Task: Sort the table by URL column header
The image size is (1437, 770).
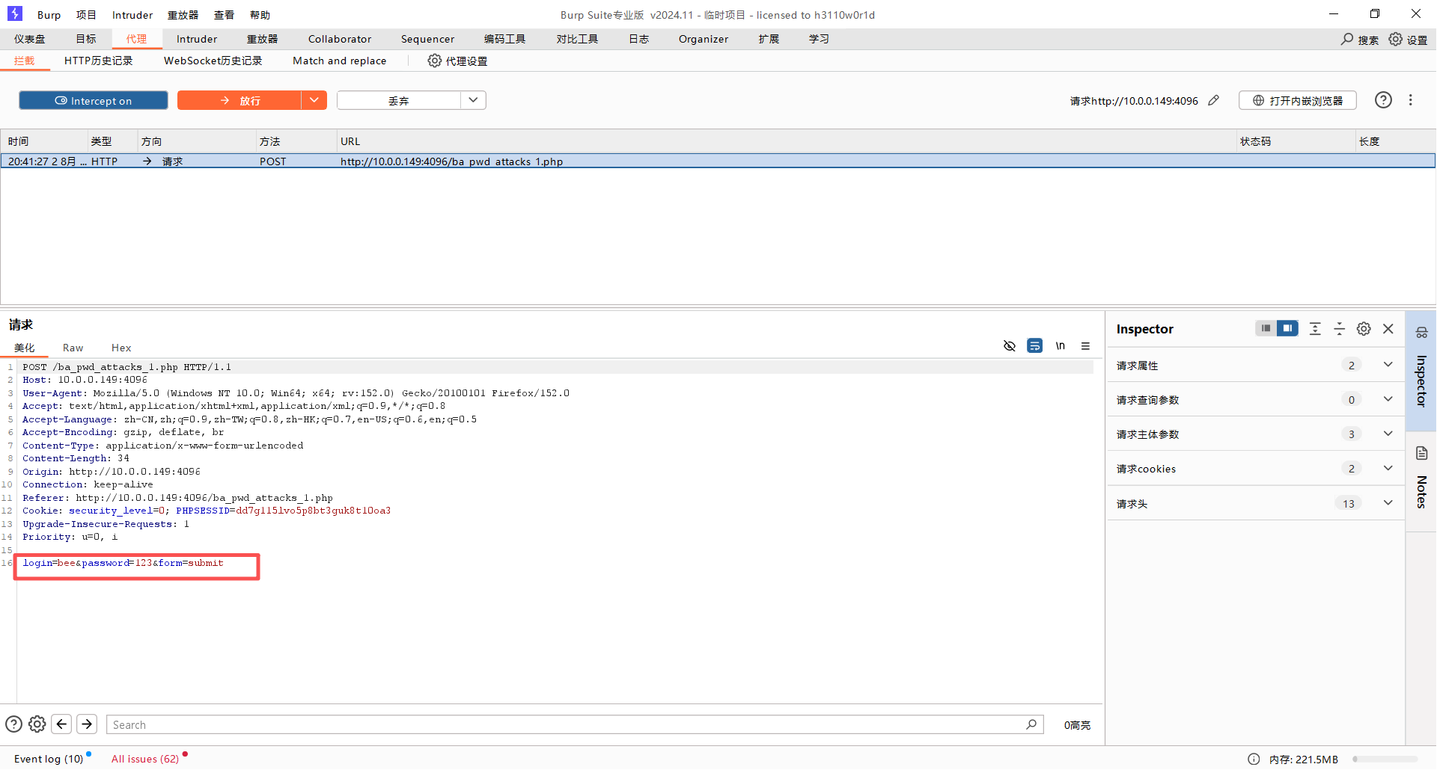Action: 786,141
